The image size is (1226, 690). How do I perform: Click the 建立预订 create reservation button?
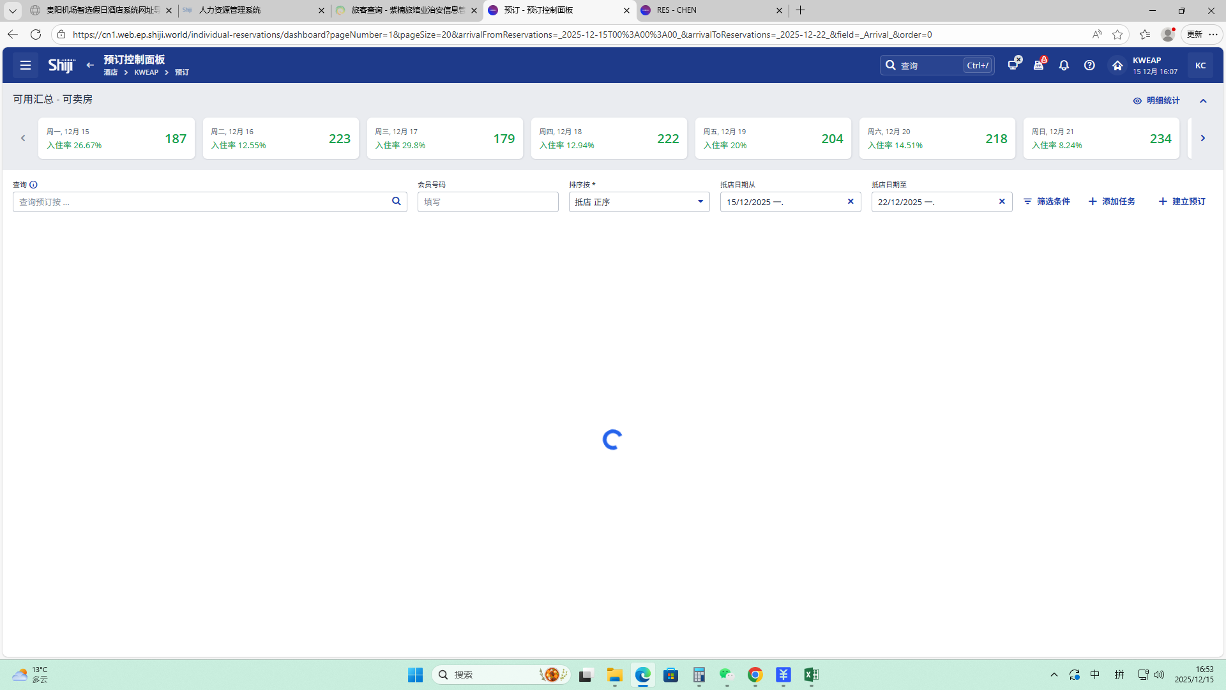1182,201
